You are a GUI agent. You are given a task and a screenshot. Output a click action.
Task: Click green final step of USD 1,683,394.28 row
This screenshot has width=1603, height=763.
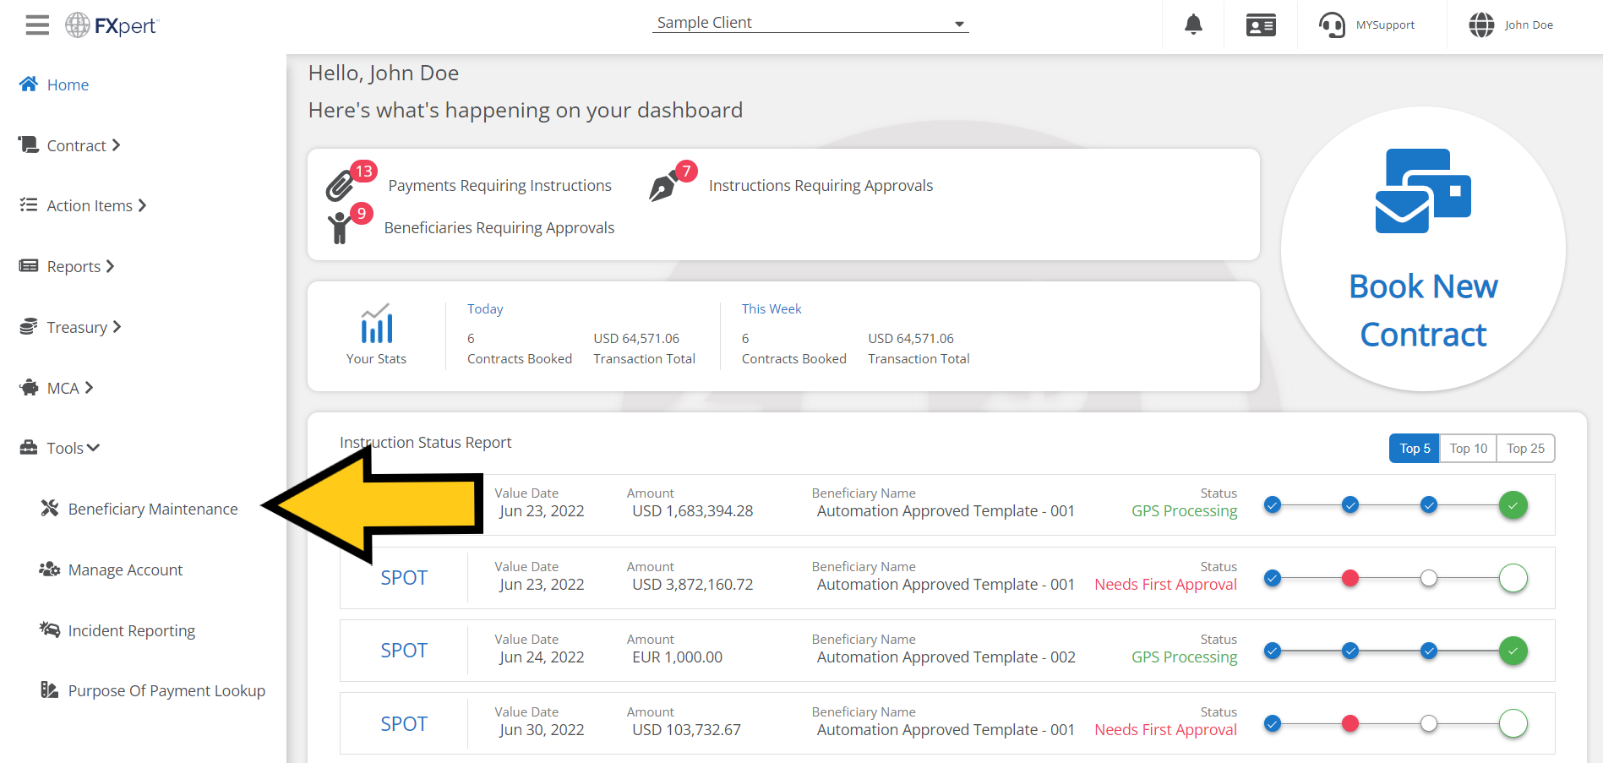1513,505
